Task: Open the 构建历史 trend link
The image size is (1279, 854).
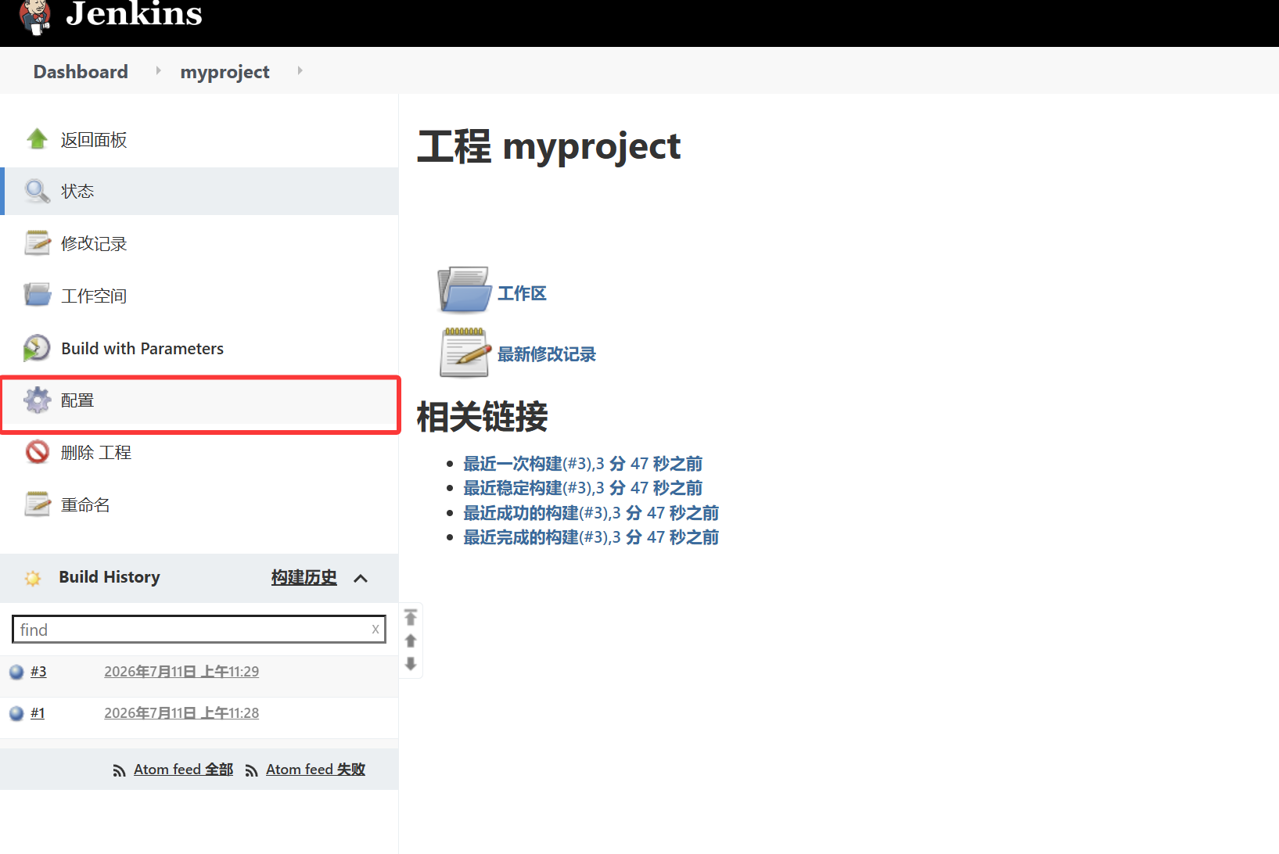Action: click(304, 577)
